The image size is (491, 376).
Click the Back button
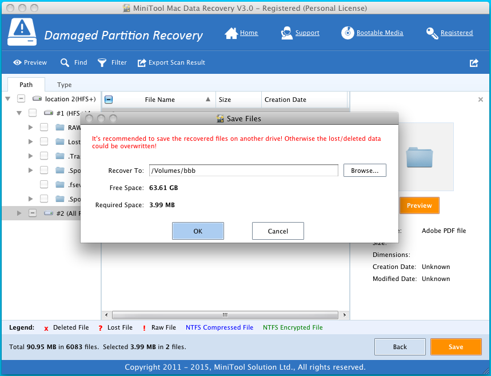point(400,347)
